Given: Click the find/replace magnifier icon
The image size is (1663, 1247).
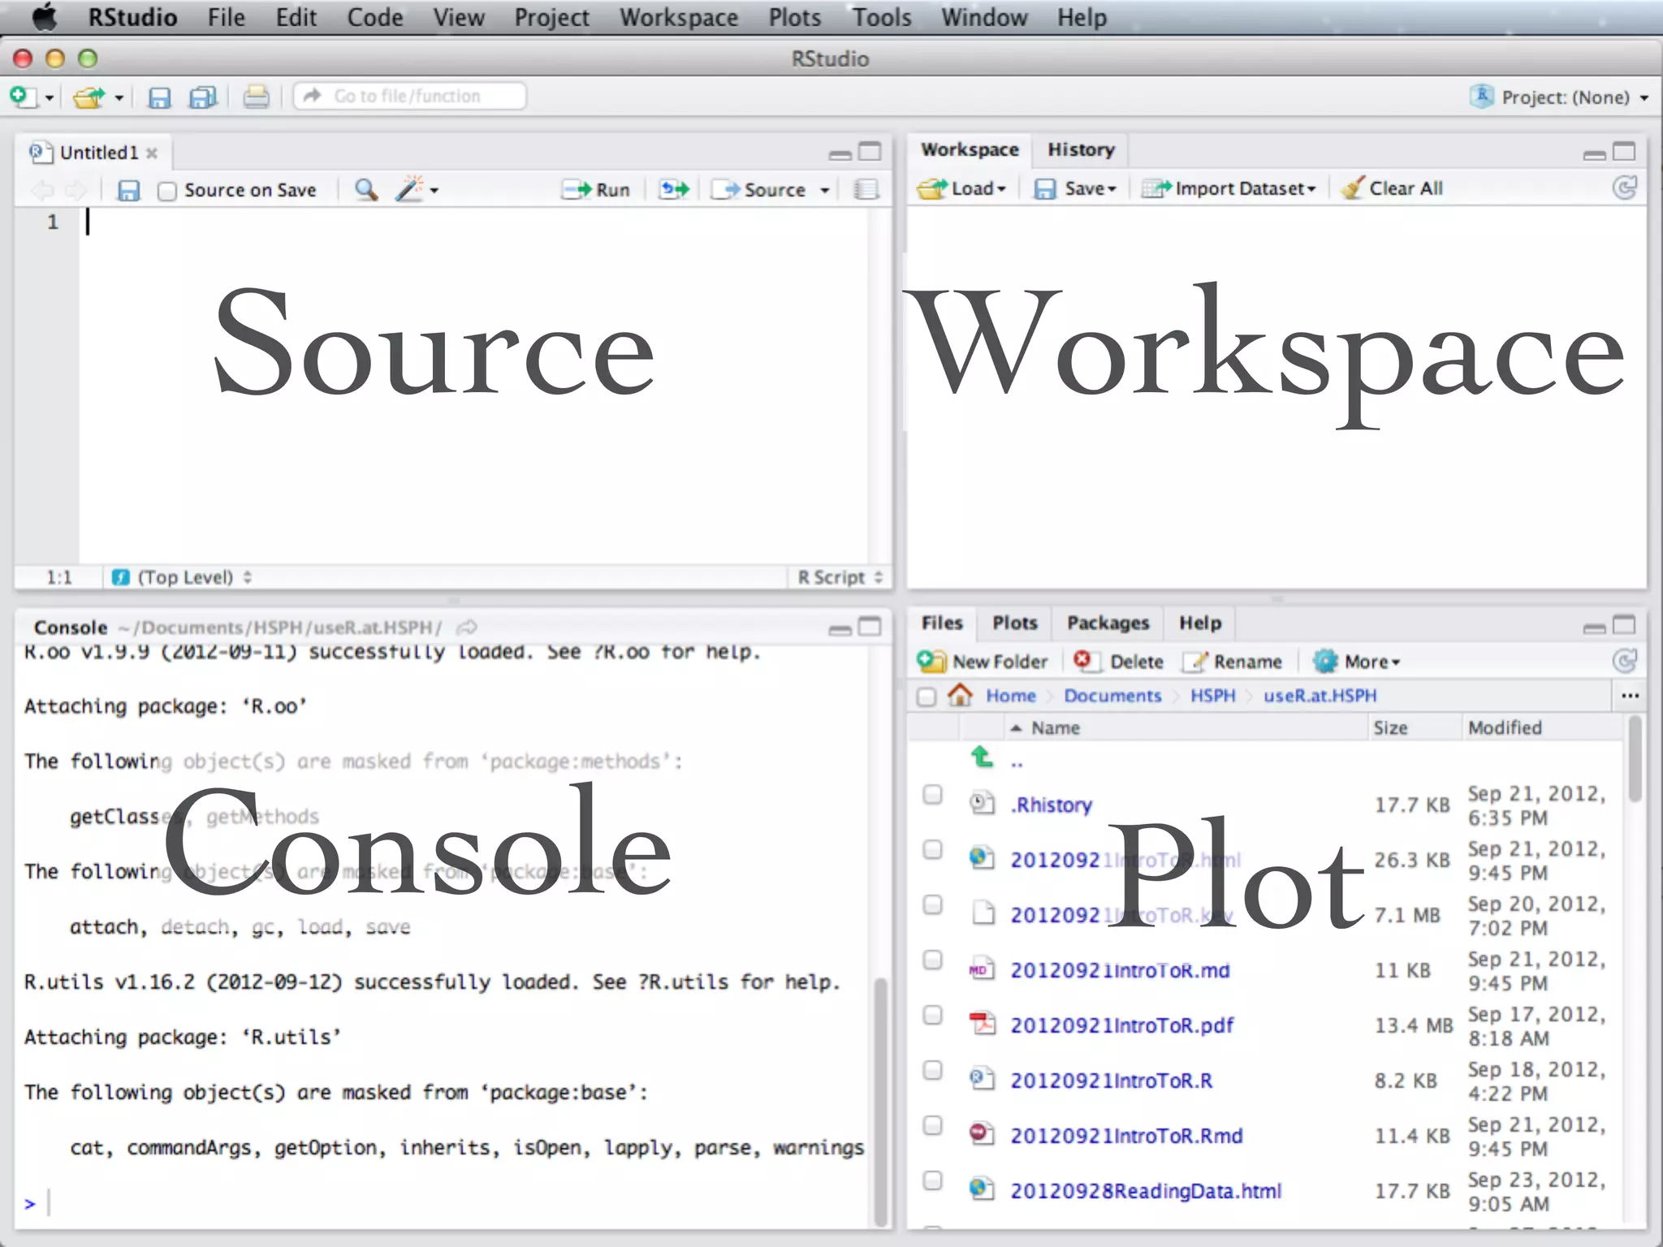Looking at the screenshot, I should click(366, 190).
